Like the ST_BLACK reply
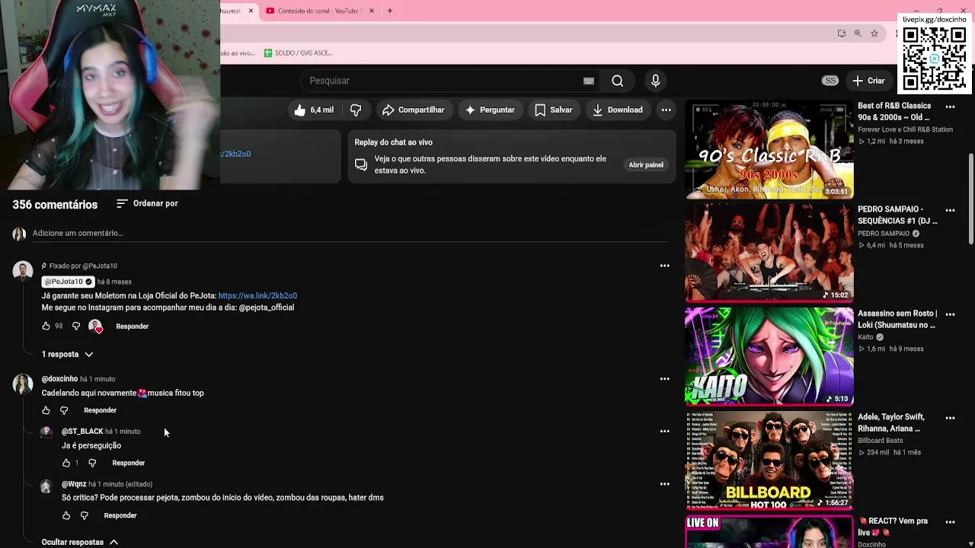The width and height of the screenshot is (975, 548). point(66,463)
